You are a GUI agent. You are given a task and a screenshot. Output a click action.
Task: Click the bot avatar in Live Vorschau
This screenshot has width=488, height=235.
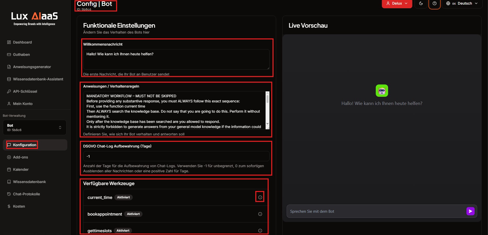[x=382, y=91]
